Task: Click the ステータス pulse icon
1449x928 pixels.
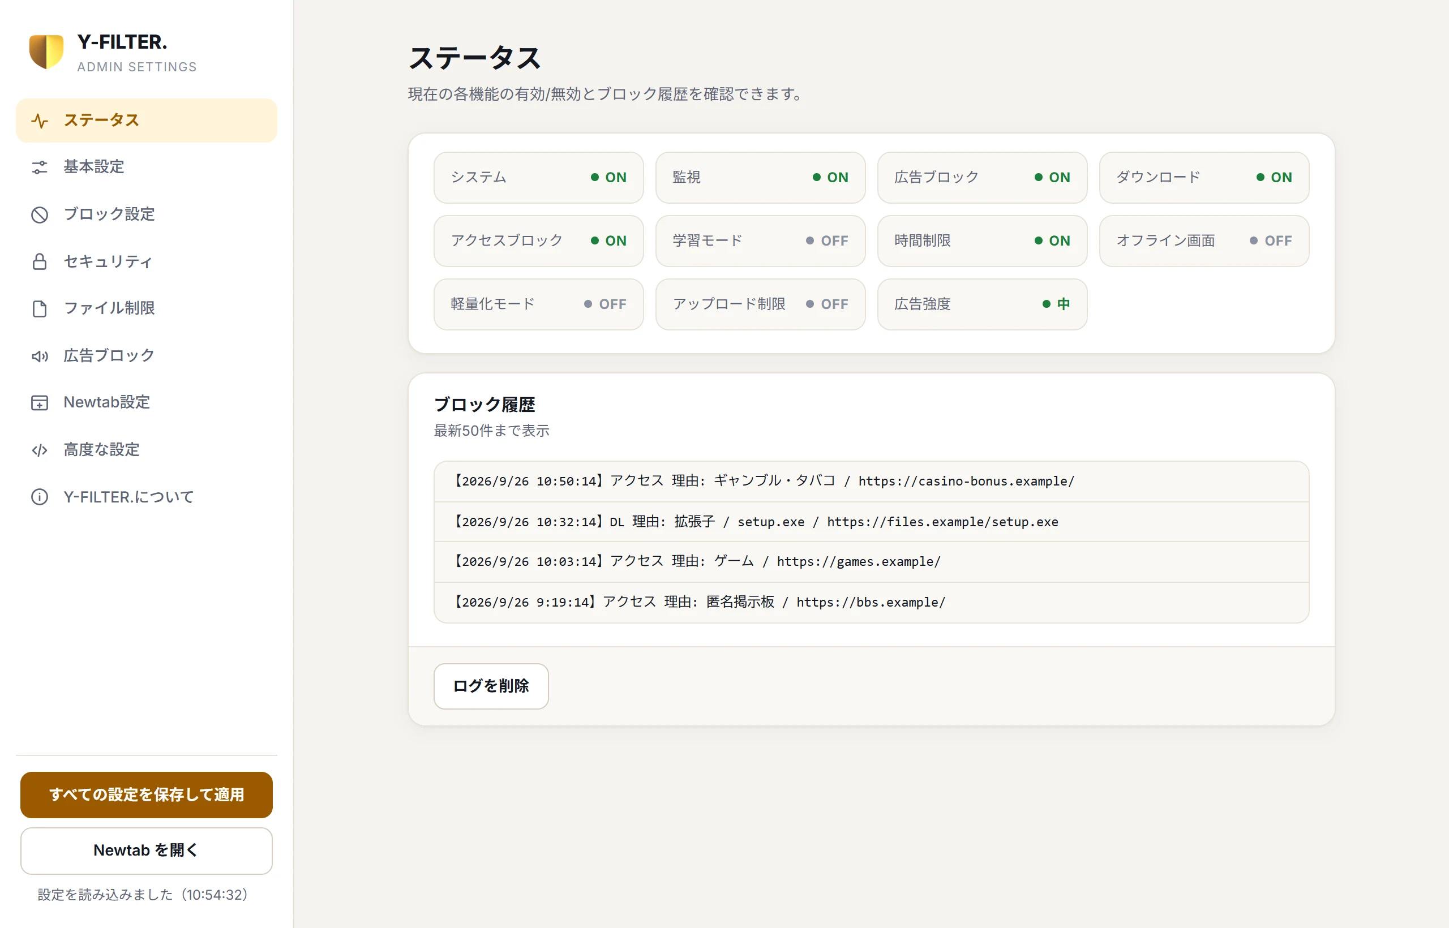Action: [x=40, y=121]
